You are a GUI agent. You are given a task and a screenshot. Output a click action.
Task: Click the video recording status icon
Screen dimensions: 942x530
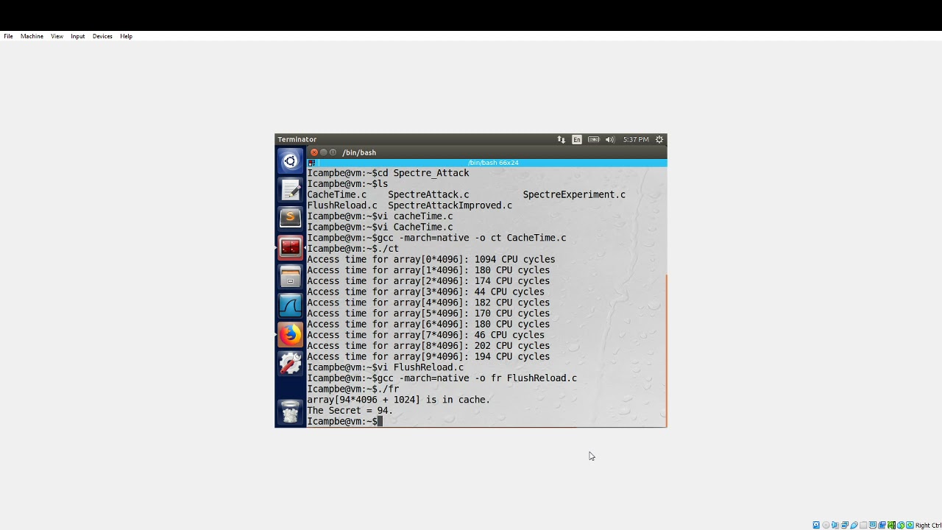(882, 525)
